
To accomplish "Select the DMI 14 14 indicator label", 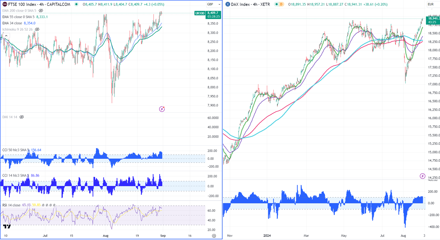I will [x=10, y=117].
